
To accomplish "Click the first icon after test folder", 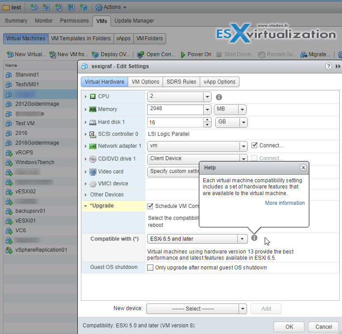I will point(34,8).
